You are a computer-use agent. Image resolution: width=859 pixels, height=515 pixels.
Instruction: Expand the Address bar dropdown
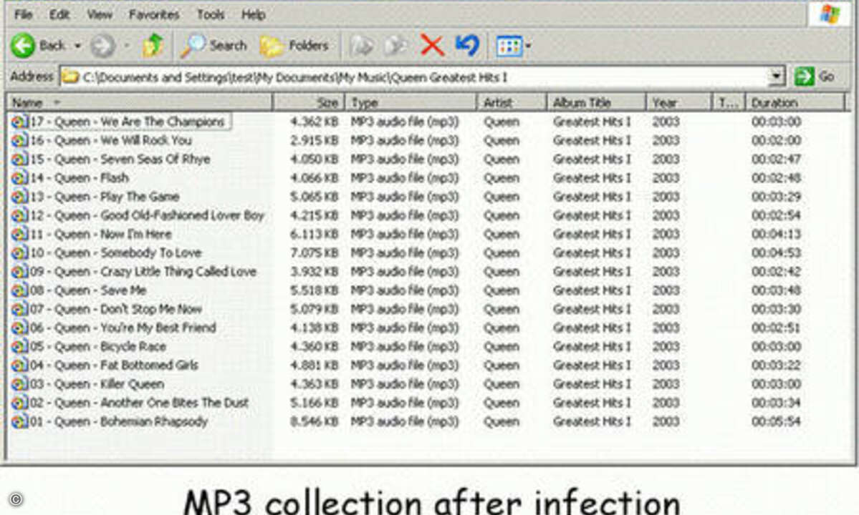(x=777, y=77)
